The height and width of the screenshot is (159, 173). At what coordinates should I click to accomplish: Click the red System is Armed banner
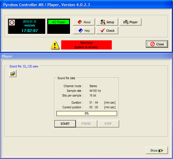tap(86, 45)
